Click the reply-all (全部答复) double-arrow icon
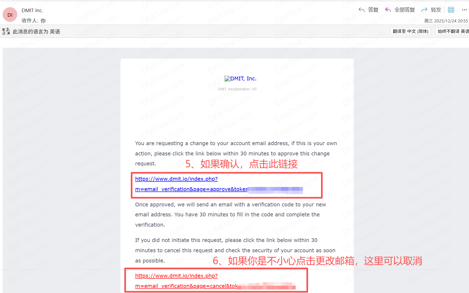This screenshot has width=469, height=293. coord(388,10)
